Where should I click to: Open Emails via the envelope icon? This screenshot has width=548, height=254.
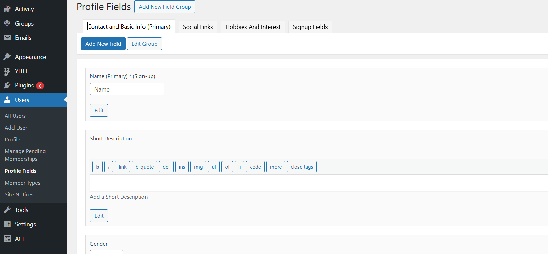click(7, 38)
